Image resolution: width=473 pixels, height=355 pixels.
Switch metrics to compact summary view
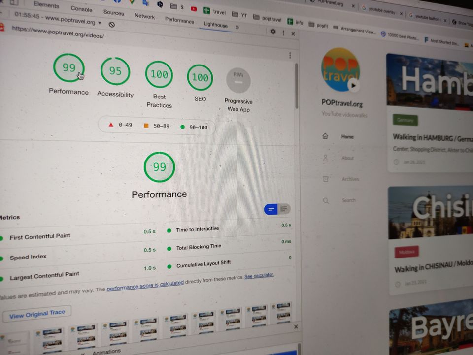(271, 209)
